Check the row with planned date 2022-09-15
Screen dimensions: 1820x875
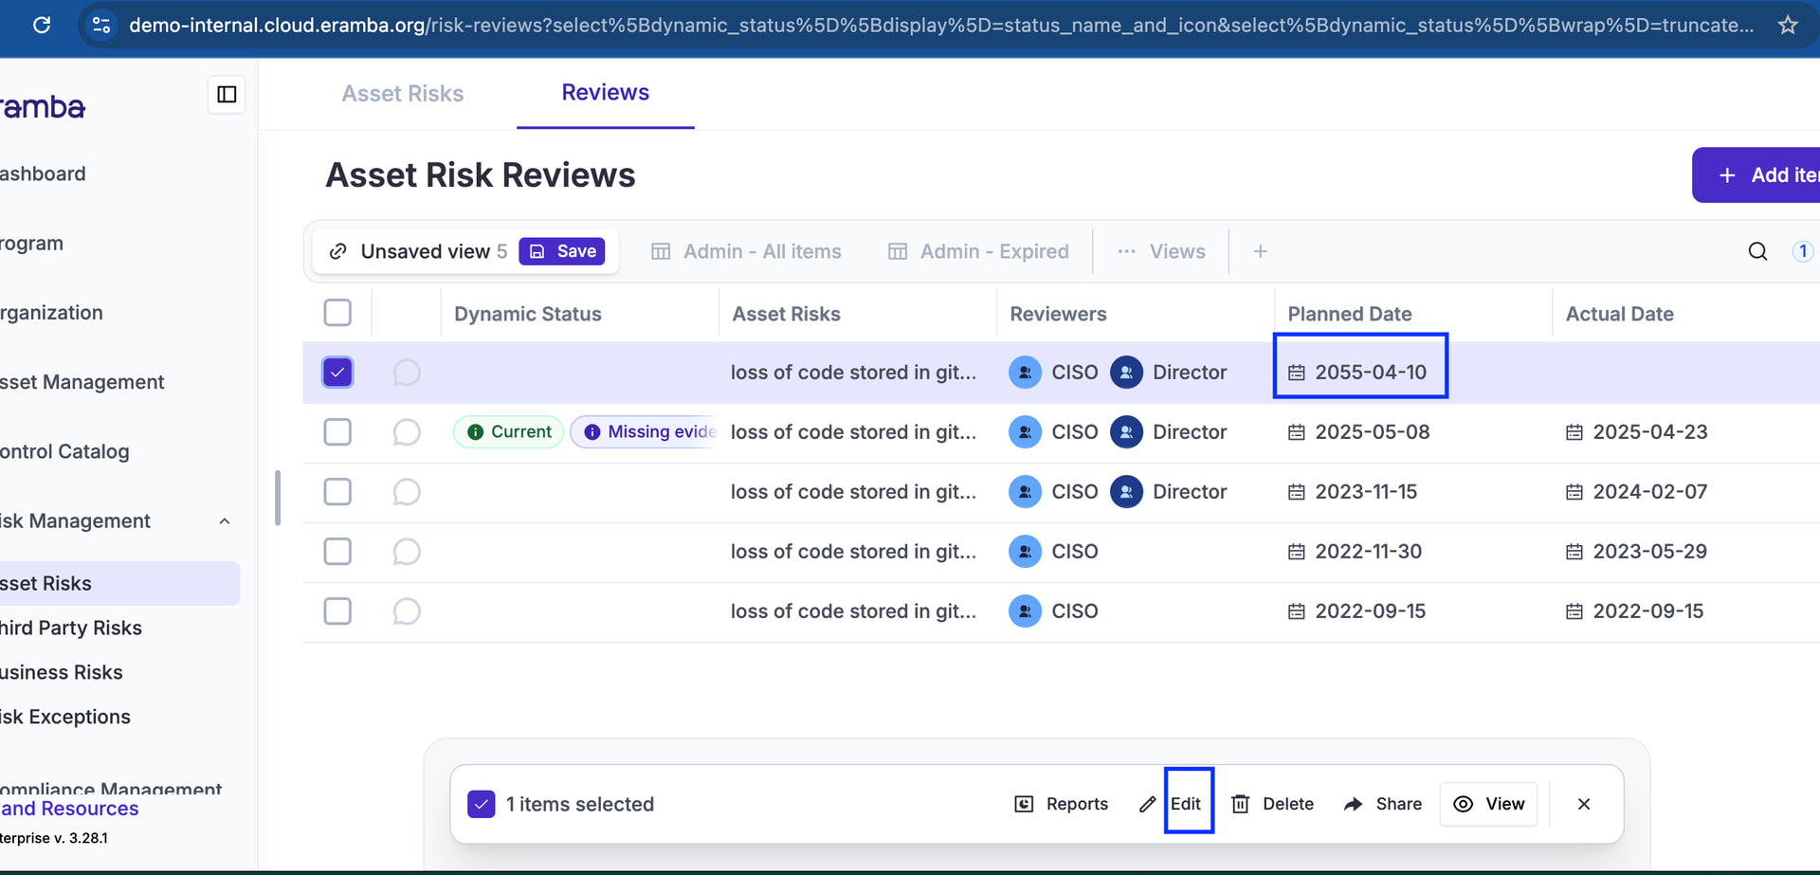(x=337, y=611)
